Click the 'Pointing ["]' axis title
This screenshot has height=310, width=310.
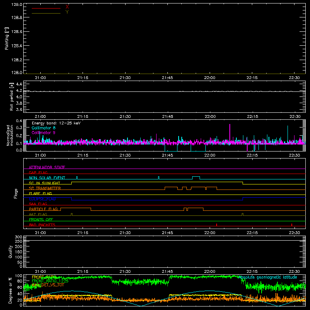7,39
